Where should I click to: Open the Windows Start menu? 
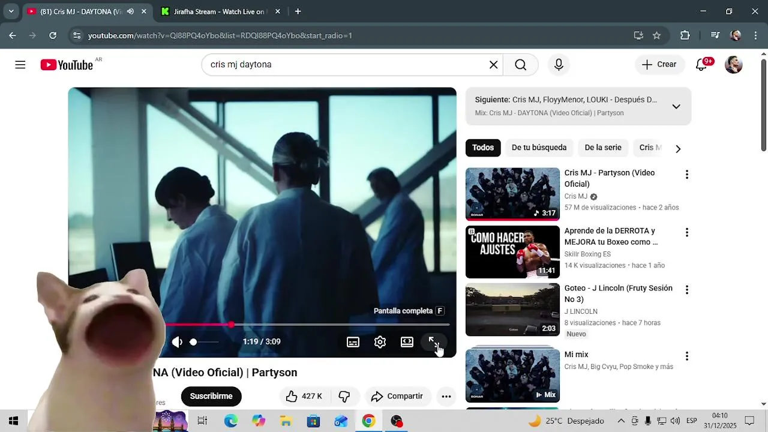(x=13, y=421)
